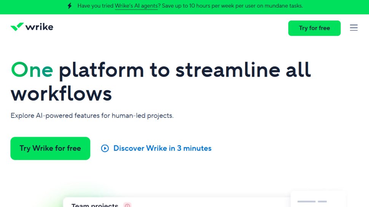The image size is (369, 207).
Task: Click the 'One platform to streamline all workflows' heading
Action: pos(161,82)
